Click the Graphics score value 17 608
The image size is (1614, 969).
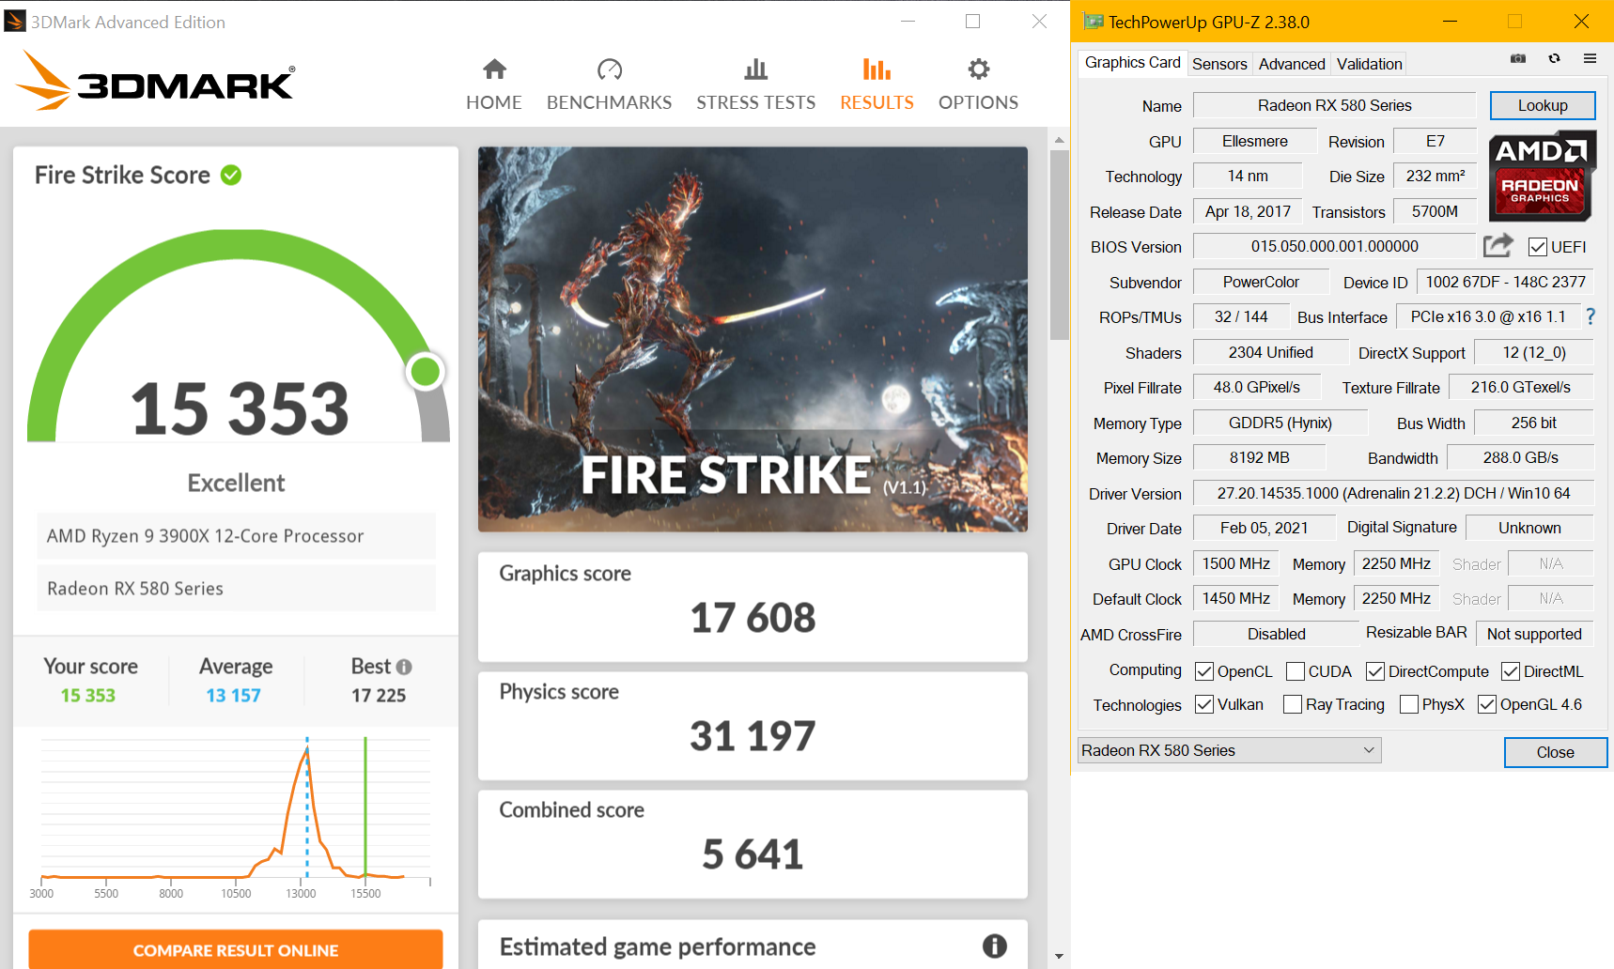coord(753,618)
